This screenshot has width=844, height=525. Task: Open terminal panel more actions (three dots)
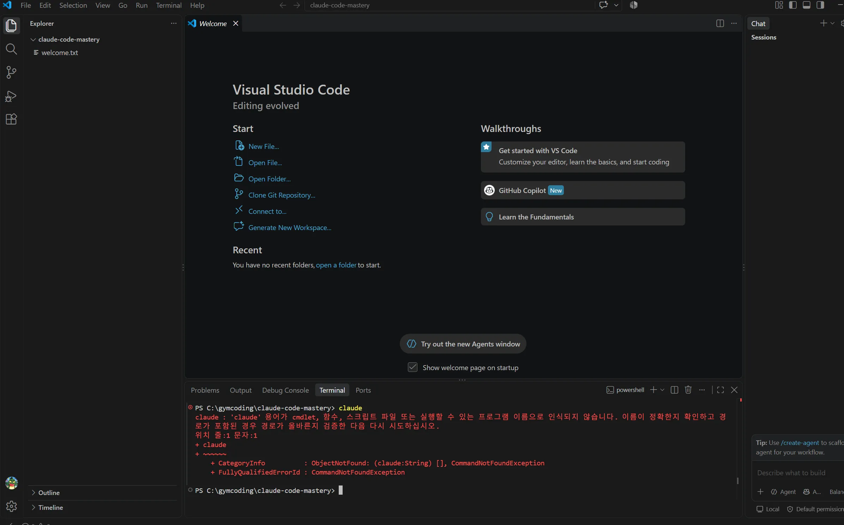[x=702, y=390]
